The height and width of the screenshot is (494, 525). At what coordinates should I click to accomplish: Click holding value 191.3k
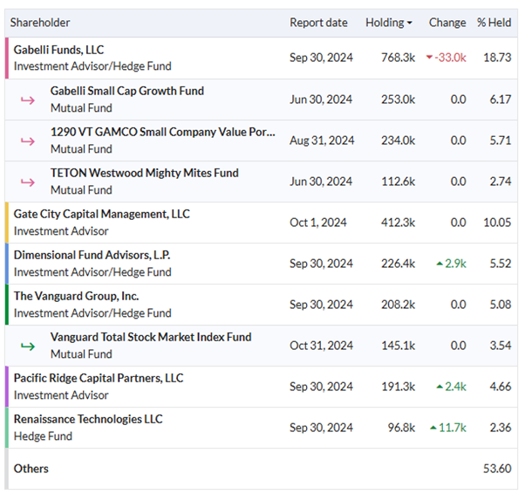398,387
